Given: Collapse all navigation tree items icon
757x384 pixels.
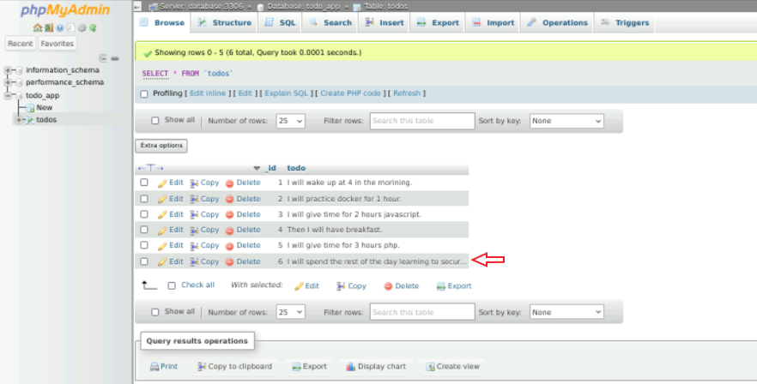Looking at the screenshot, I should click(x=103, y=58).
